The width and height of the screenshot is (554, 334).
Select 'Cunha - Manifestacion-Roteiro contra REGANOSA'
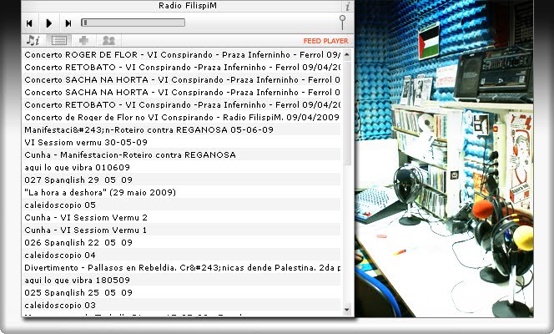click(x=182, y=154)
